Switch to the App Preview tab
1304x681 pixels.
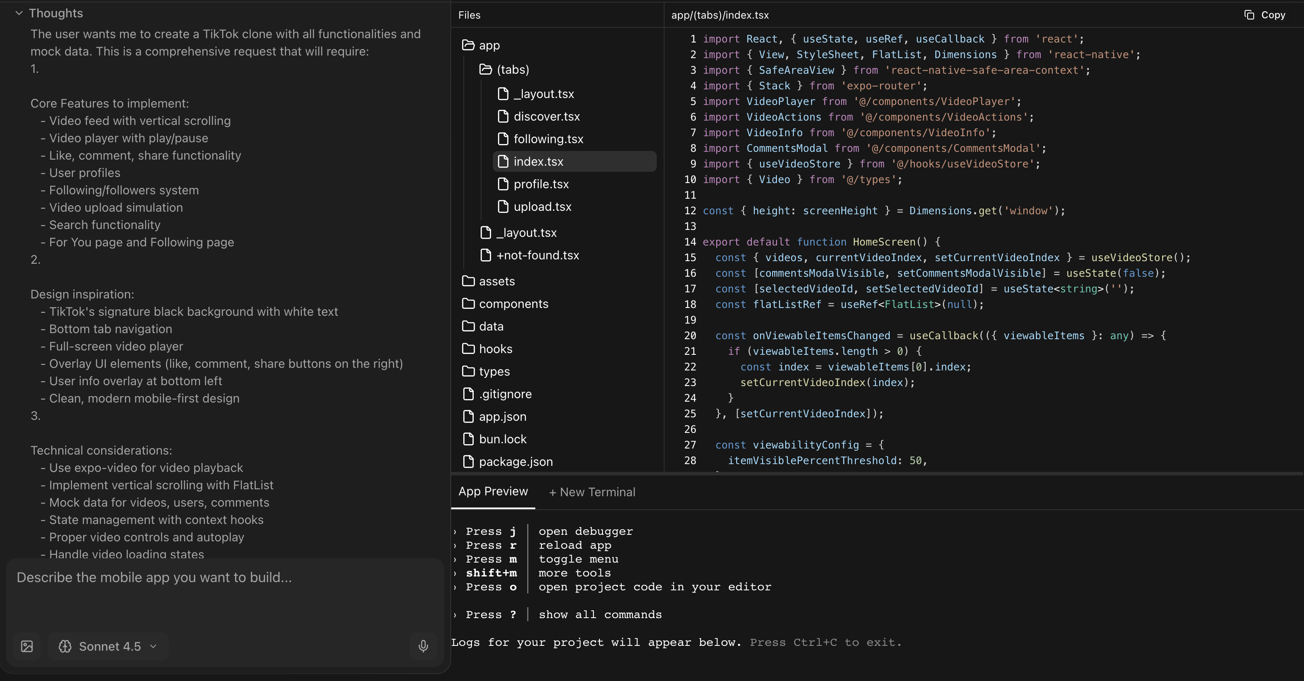[x=492, y=491]
